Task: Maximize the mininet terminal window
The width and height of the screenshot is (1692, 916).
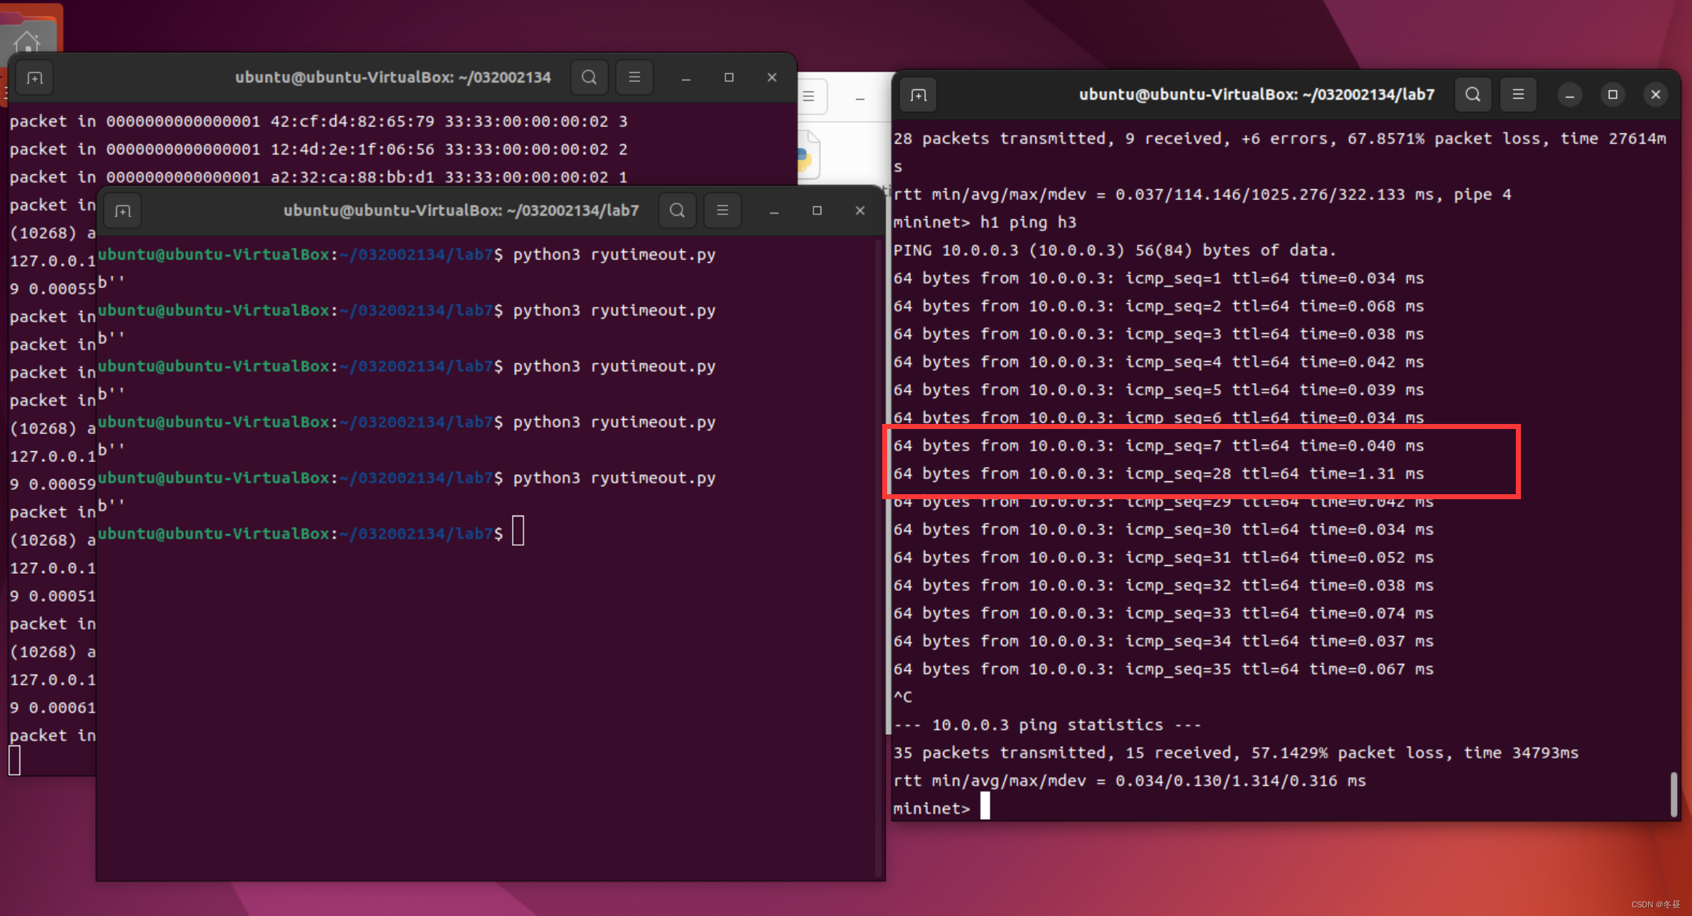Action: coord(1613,95)
